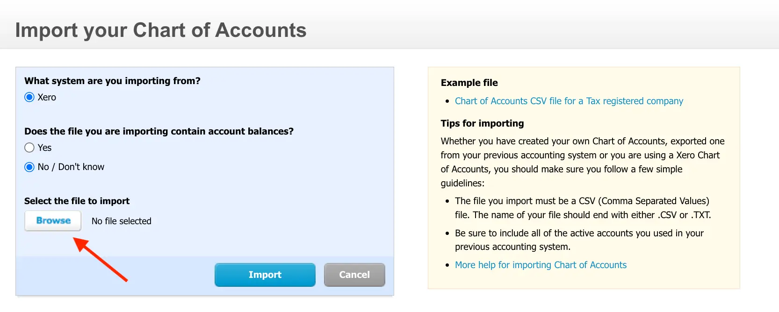Viewport: 779px width, 312px height.
Task: Click the account balances question label
Action: pos(159,131)
